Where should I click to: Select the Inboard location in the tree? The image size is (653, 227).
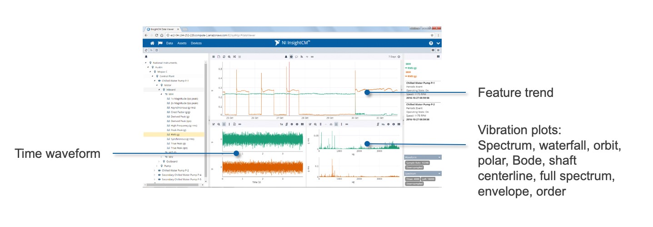(x=171, y=90)
